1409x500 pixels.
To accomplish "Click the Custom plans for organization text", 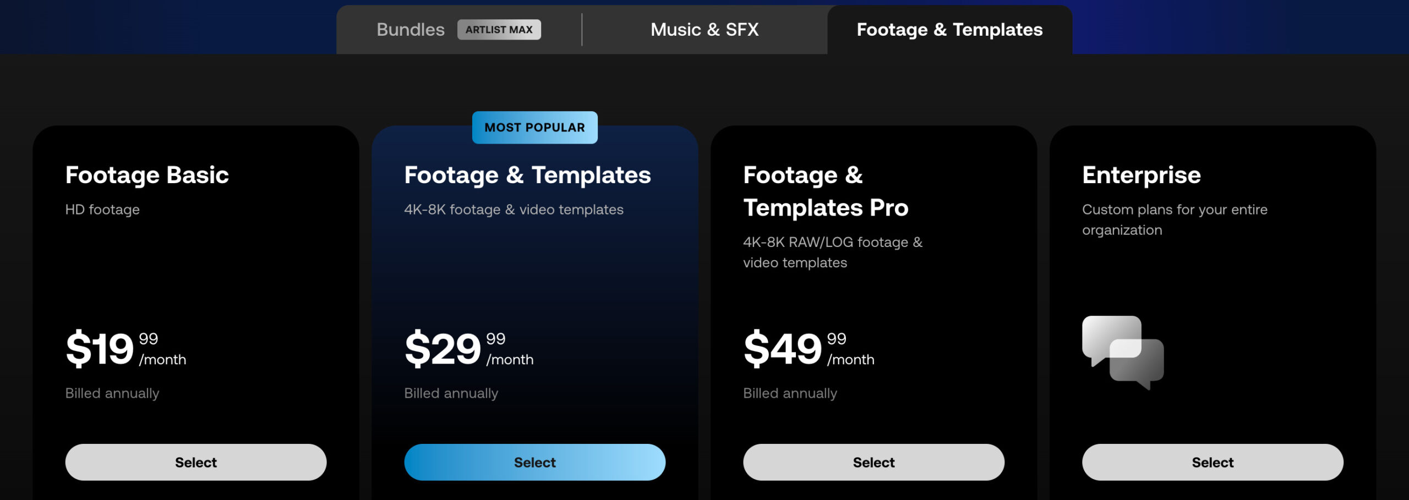I will [x=1175, y=220].
